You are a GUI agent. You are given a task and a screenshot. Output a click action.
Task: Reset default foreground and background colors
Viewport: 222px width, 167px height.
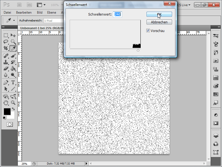point(4,118)
